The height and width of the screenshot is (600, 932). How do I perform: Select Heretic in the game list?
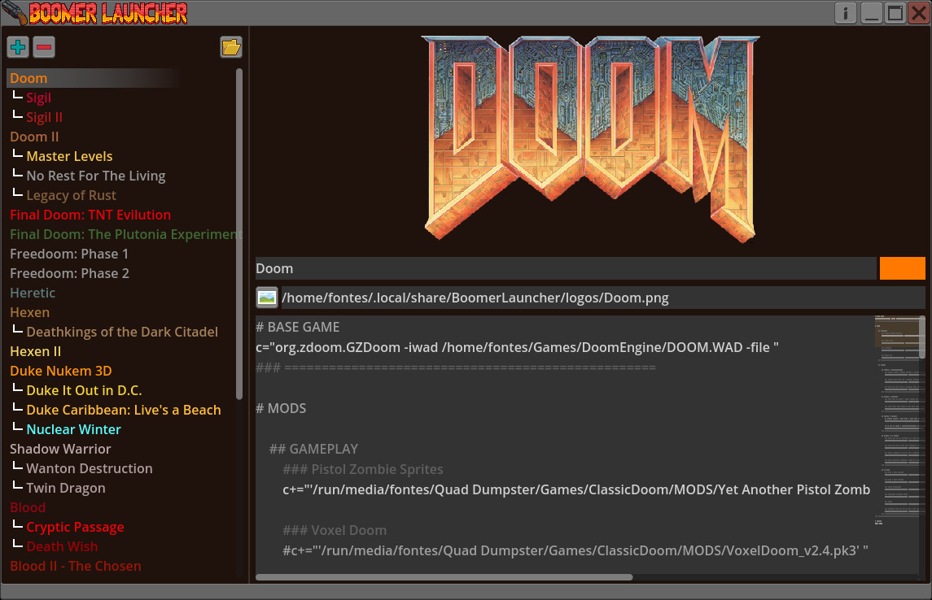click(33, 292)
